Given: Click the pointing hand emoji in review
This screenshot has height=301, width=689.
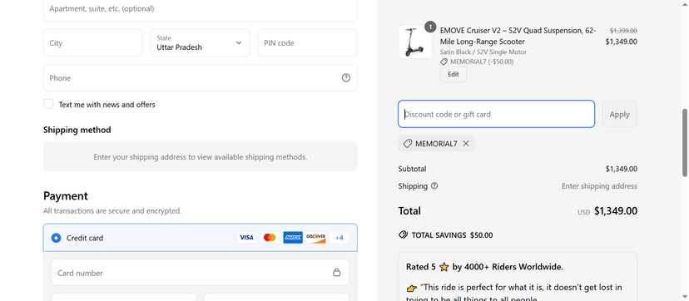Looking at the screenshot, I should [411, 289].
